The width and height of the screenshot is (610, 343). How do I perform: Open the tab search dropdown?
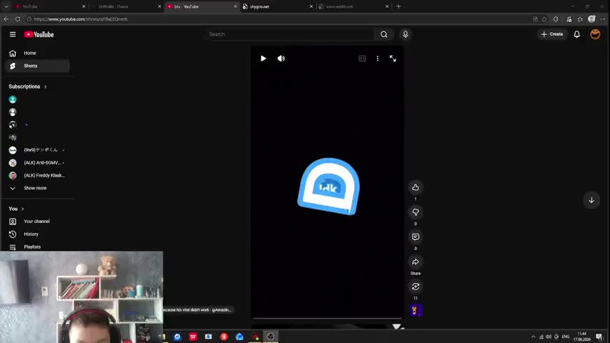pyautogui.click(x=6, y=6)
